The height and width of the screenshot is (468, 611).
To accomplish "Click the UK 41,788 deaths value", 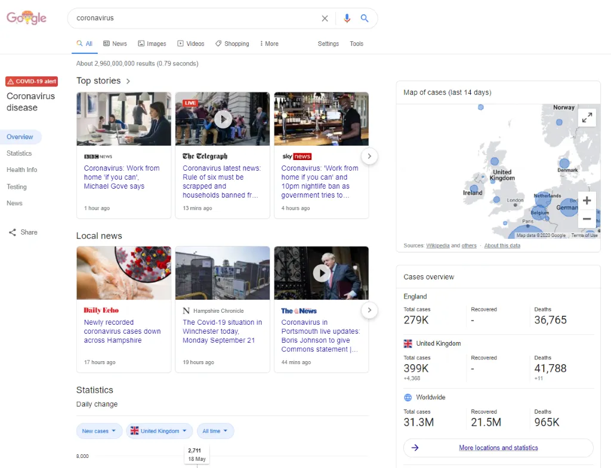I will click(550, 368).
